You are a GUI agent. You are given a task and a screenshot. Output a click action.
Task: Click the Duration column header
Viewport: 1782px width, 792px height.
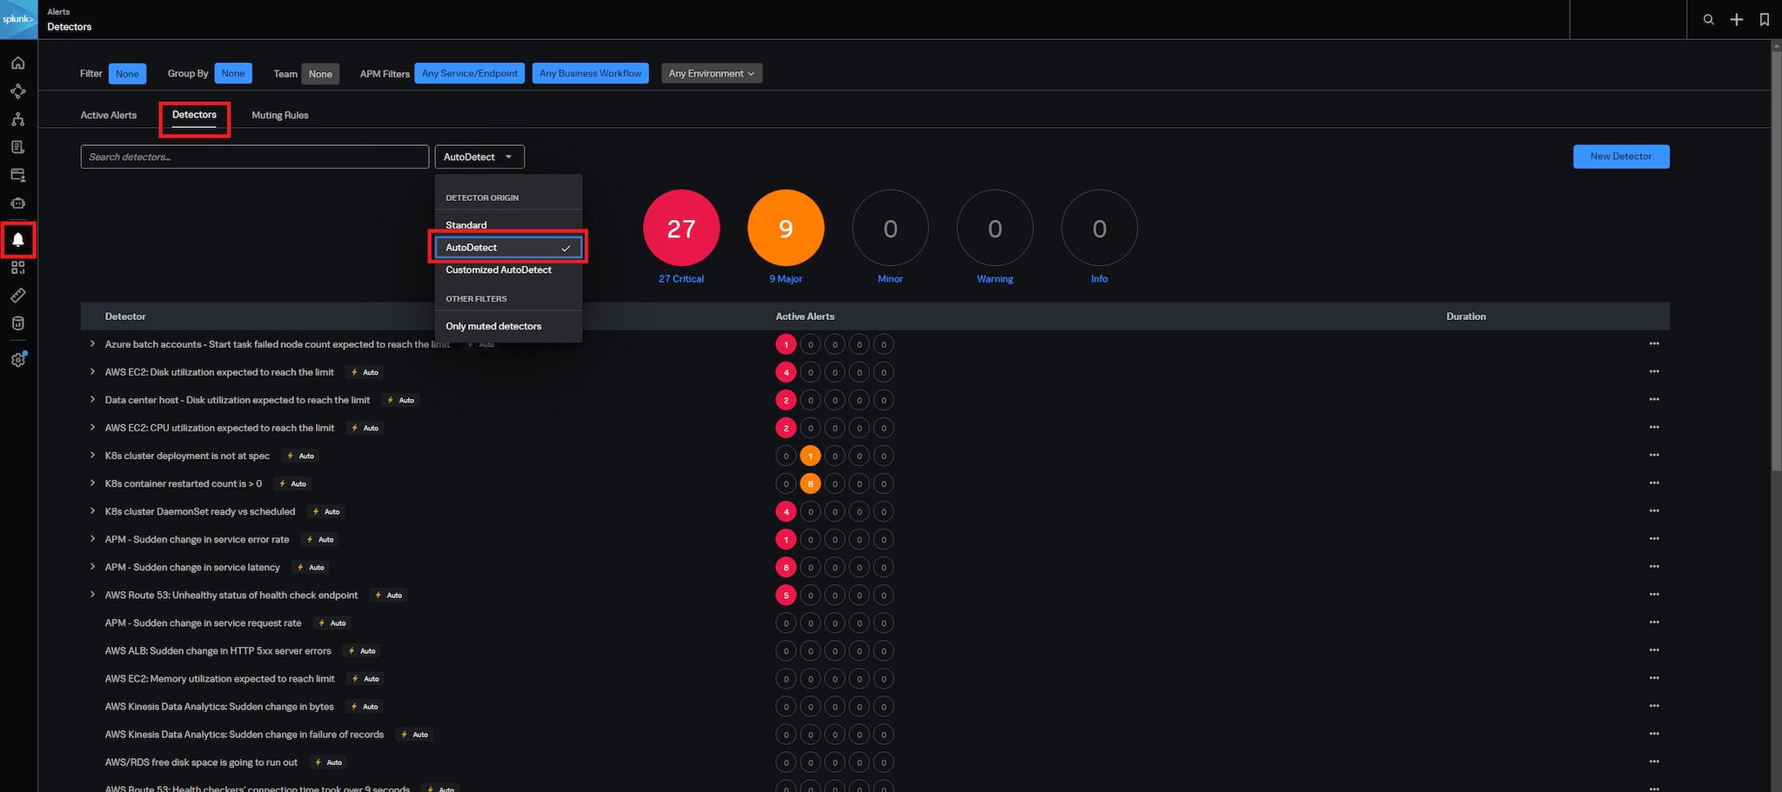point(1466,316)
